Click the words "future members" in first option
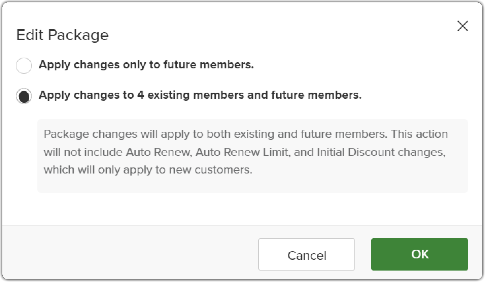The image size is (485, 282). pyautogui.click(x=209, y=65)
